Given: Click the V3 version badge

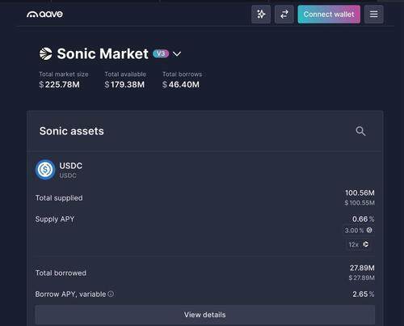Looking at the screenshot, I should [161, 53].
